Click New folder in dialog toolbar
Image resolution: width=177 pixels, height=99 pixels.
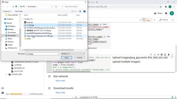pyautogui.click(x=19, y=11)
